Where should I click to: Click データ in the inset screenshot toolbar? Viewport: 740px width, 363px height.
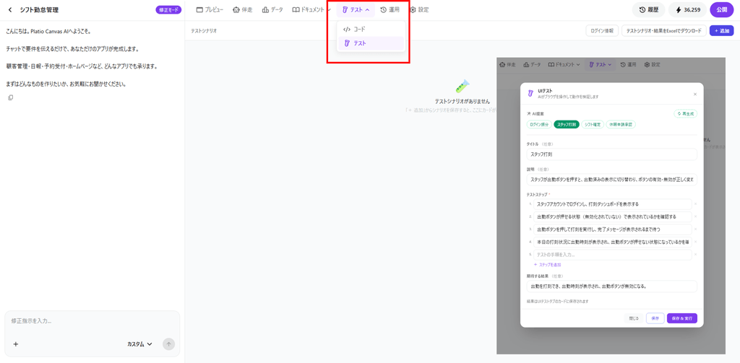(532, 64)
